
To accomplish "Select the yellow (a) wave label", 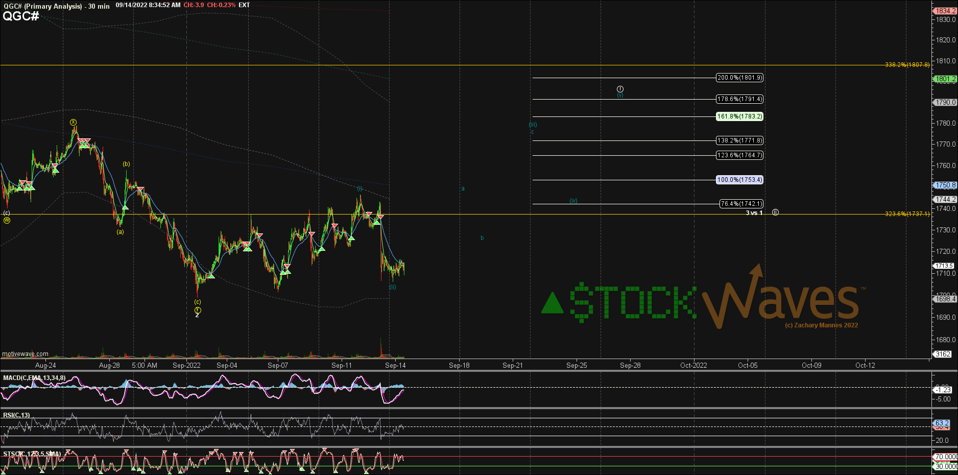I will [120, 231].
